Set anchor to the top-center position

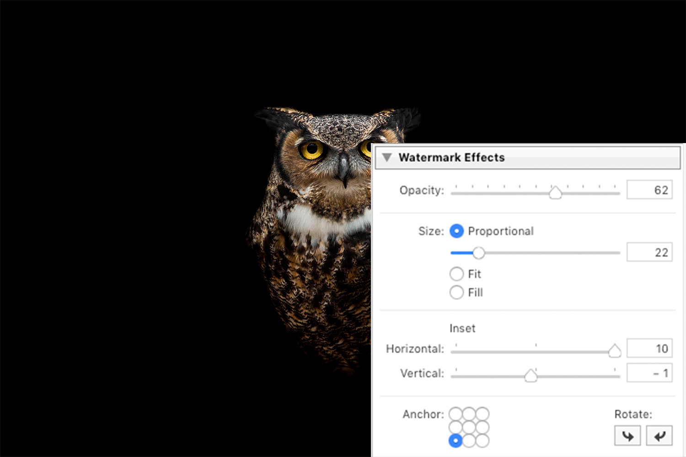(x=469, y=414)
